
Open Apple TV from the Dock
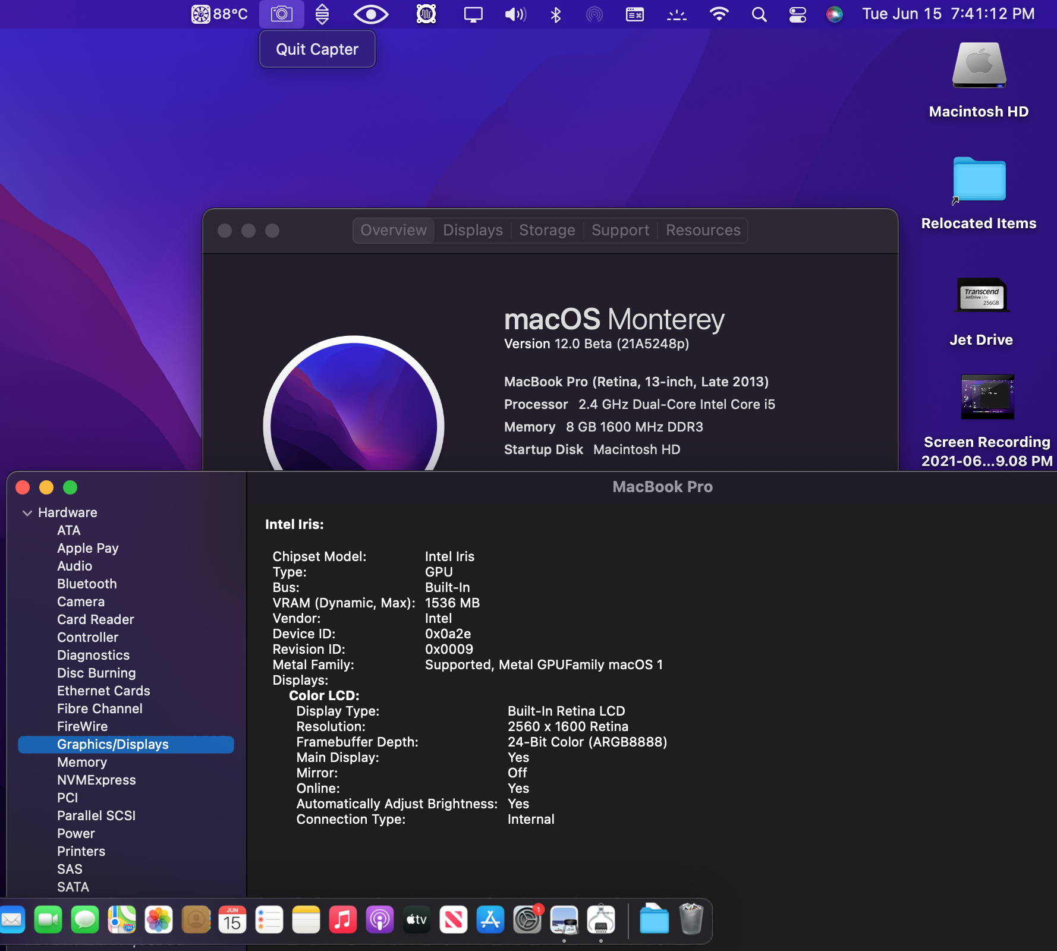pos(417,920)
